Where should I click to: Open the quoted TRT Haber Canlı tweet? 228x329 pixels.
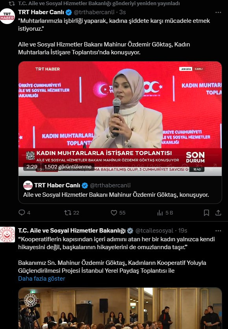coord(120,190)
